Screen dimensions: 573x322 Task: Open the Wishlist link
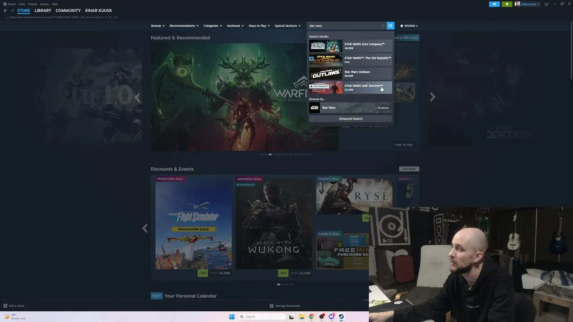point(409,26)
